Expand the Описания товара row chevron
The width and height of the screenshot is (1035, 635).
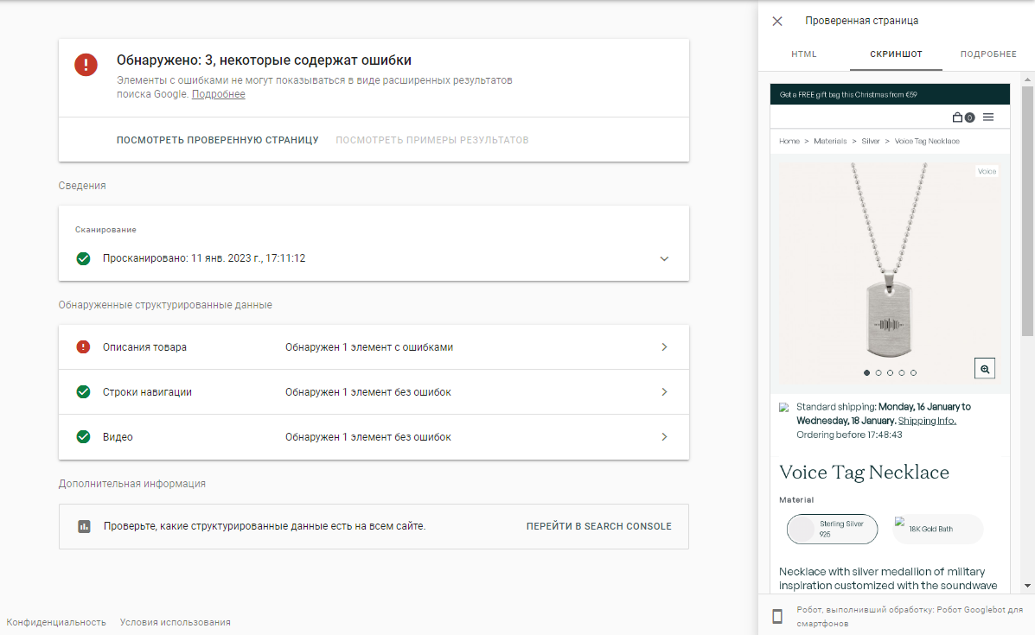664,347
